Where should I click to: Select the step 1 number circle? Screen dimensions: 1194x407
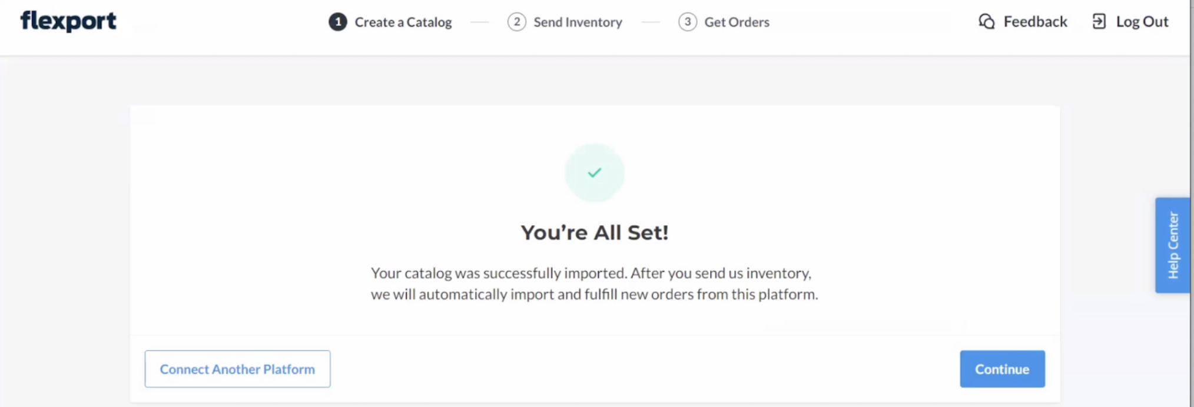tap(337, 22)
